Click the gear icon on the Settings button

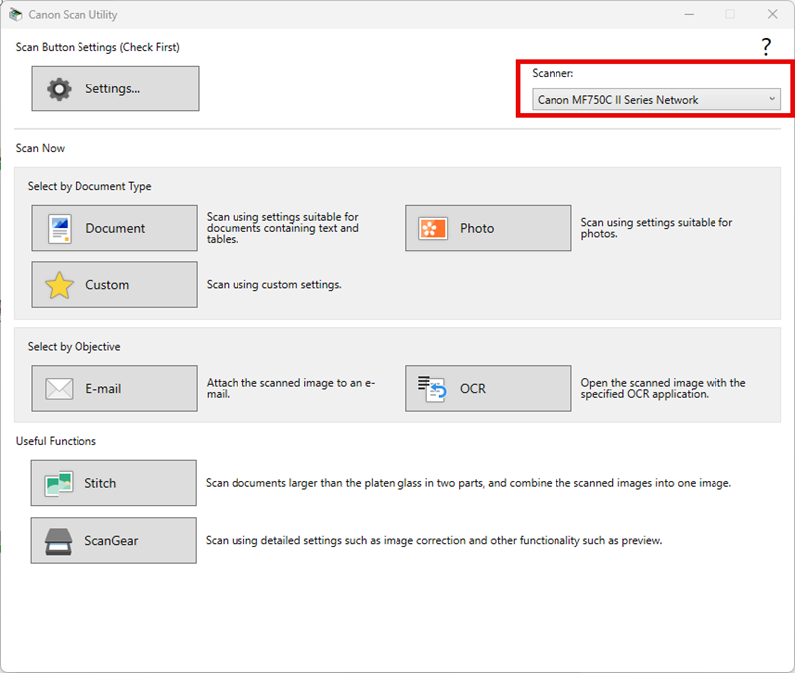click(60, 88)
